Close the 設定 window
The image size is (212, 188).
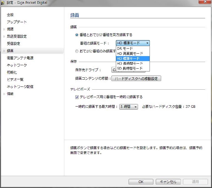tap(205, 2)
